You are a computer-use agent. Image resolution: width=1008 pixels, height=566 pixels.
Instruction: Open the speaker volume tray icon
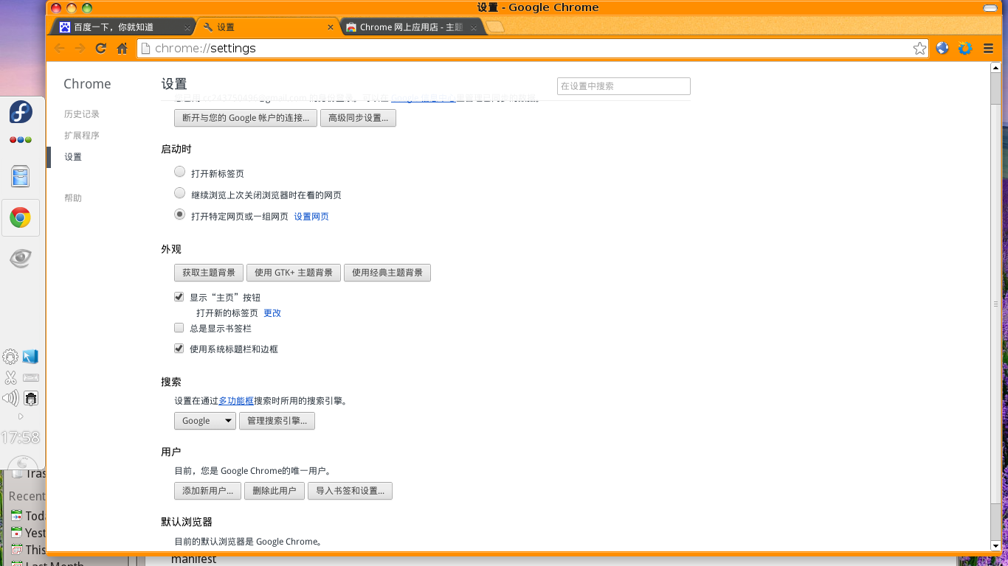pos(10,399)
